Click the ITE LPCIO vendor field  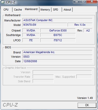pyautogui.click(x=31, y=40)
